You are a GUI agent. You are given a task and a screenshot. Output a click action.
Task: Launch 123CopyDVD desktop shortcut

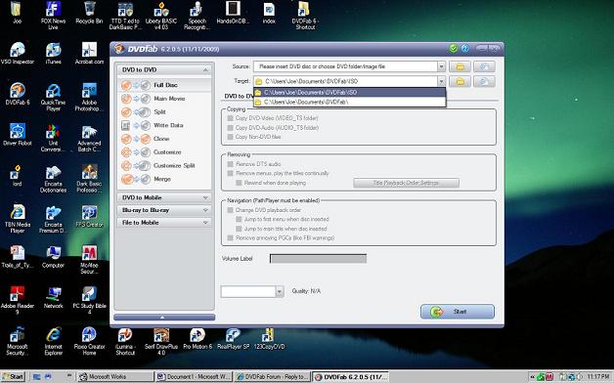(x=269, y=339)
